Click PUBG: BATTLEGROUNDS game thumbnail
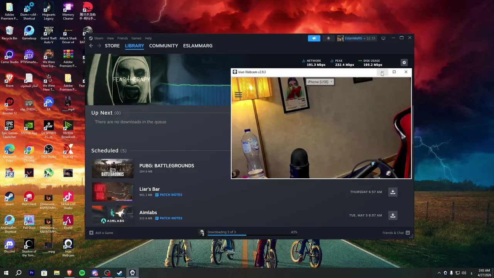The height and width of the screenshot is (278, 494). (113, 168)
